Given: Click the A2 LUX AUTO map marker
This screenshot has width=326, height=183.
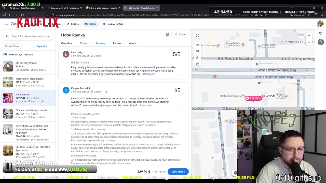Looking at the screenshot, I should (x=260, y=46).
